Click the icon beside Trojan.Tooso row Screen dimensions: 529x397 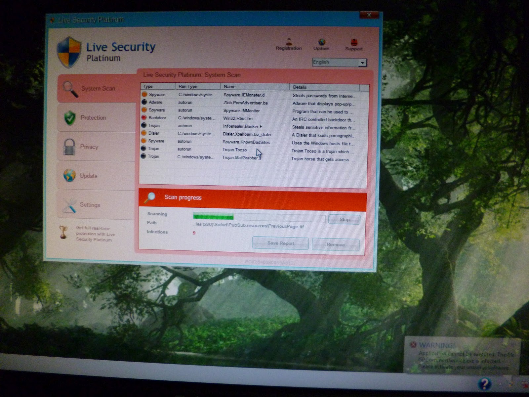[x=143, y=149]
